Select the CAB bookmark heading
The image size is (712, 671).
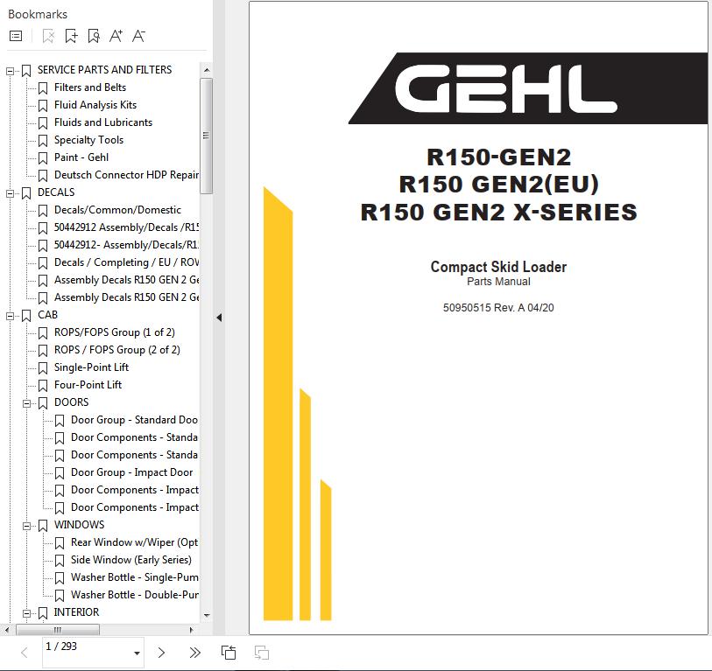click(x=47, y=315)
